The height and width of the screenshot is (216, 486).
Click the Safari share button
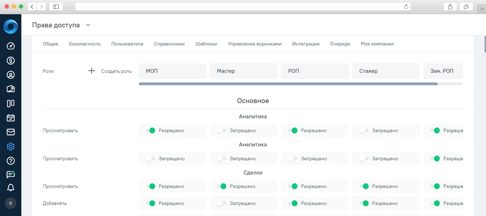click(x=450, y=6)
